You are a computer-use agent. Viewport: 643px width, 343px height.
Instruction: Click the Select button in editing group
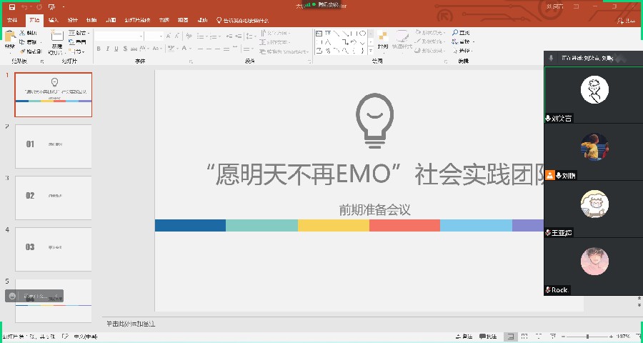[x=462, y=51]
